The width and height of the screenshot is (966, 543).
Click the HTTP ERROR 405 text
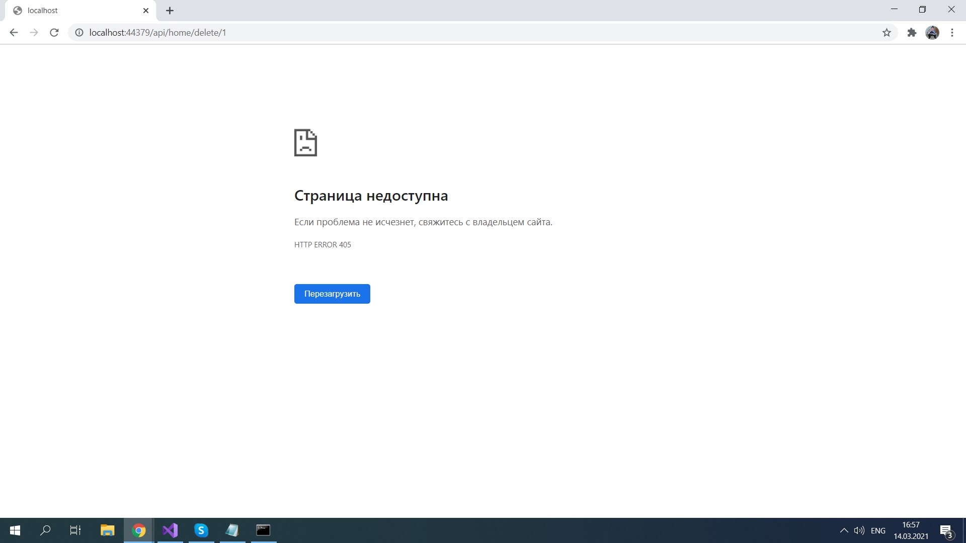pos(323,245)
